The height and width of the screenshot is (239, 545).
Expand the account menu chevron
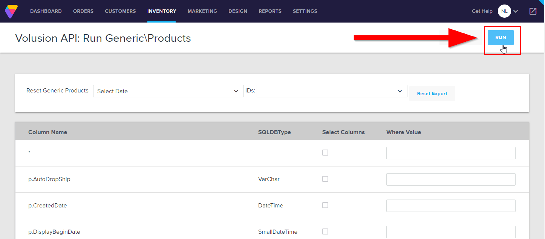(516, 11)
